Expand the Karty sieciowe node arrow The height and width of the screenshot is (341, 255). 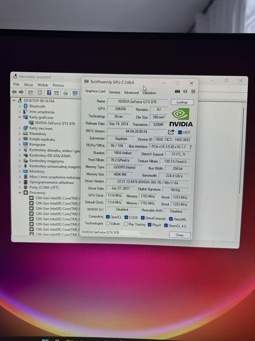click(20, 128)
